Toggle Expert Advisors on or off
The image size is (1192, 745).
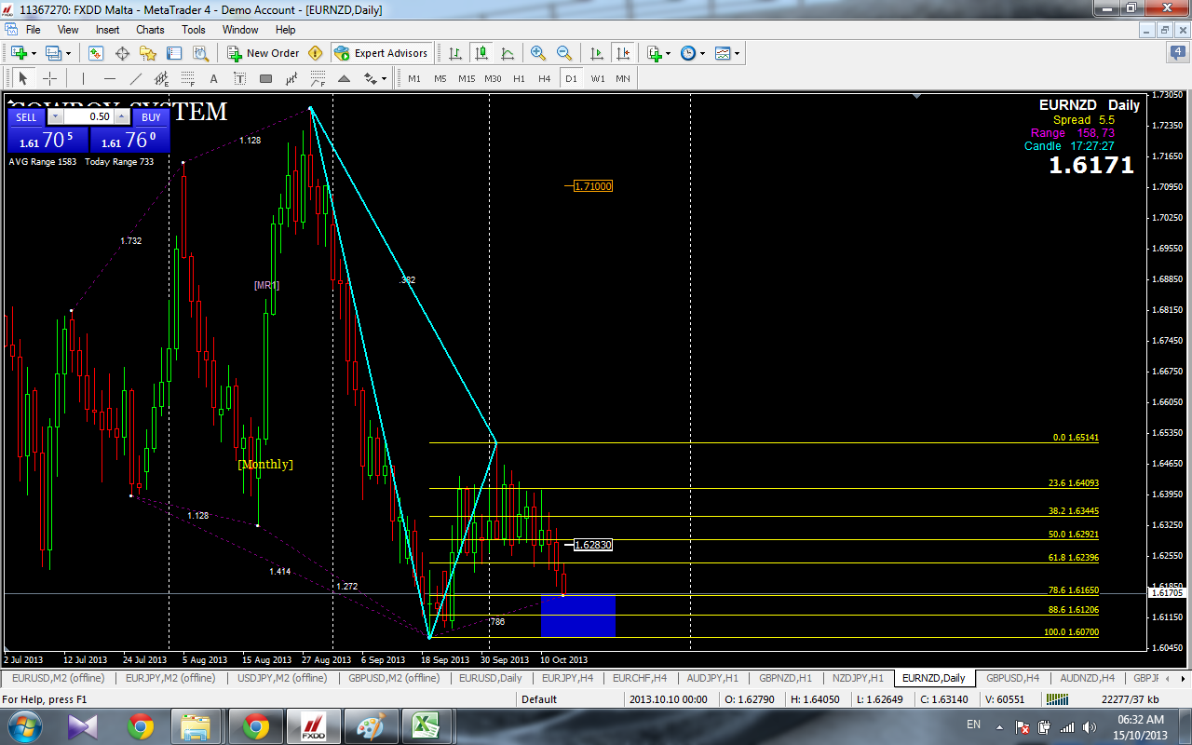[381, 53]
